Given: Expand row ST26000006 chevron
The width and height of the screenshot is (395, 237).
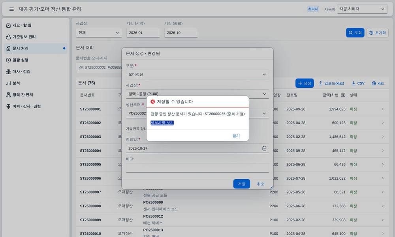Looking at the screenshot, I should pos(383,178).
